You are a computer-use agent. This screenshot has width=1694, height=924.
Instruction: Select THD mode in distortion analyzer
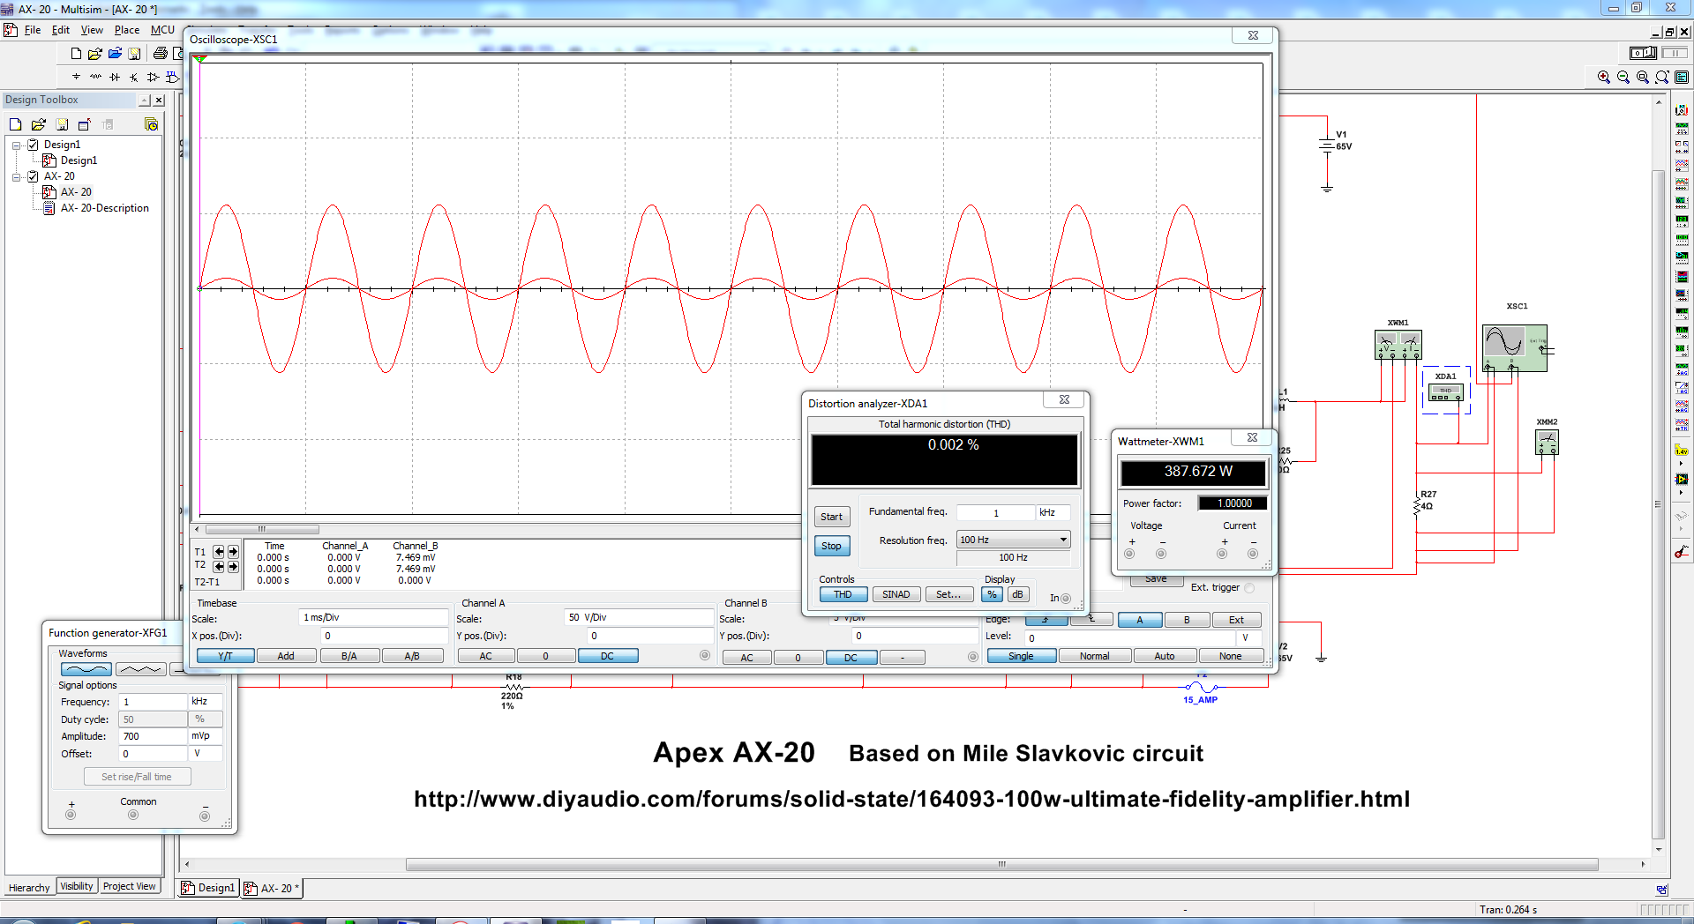coord(843,594)
